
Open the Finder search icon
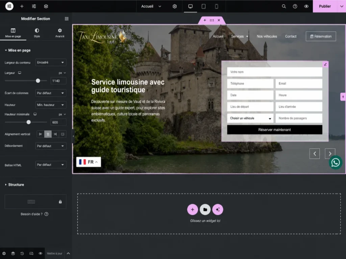tap(284, 6)
